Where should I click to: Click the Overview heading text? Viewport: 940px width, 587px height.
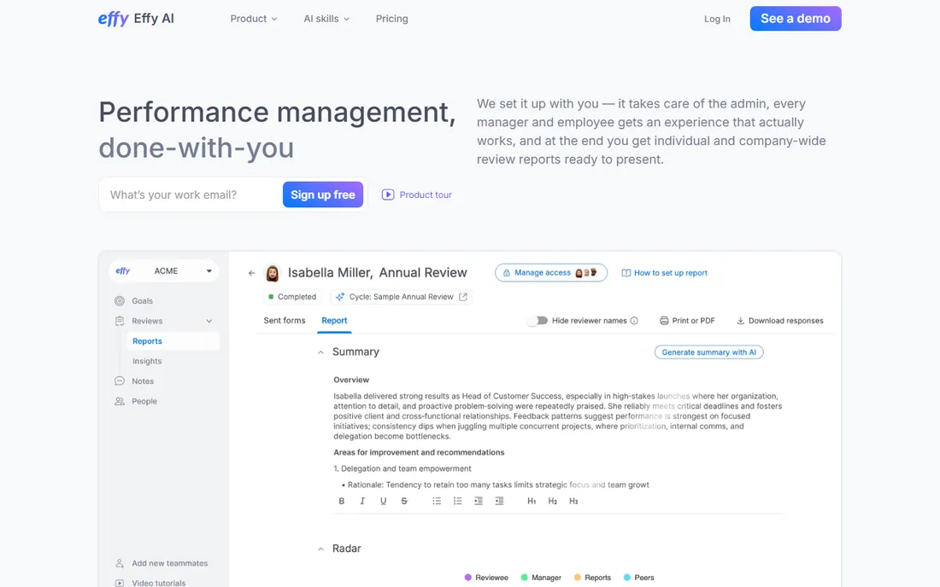click(351, 380)
